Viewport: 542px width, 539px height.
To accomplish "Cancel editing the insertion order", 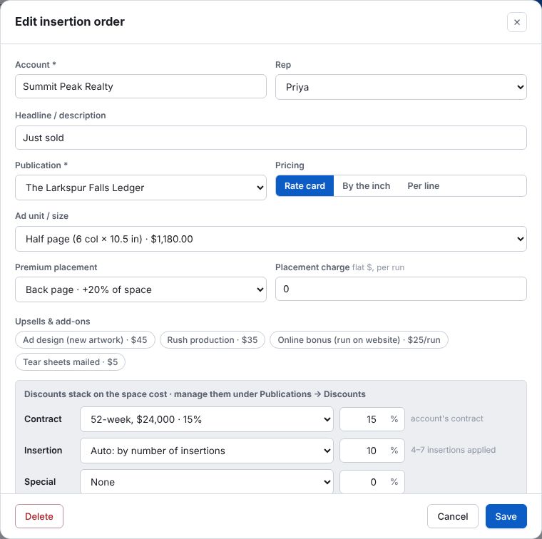I will coord(452,516).
